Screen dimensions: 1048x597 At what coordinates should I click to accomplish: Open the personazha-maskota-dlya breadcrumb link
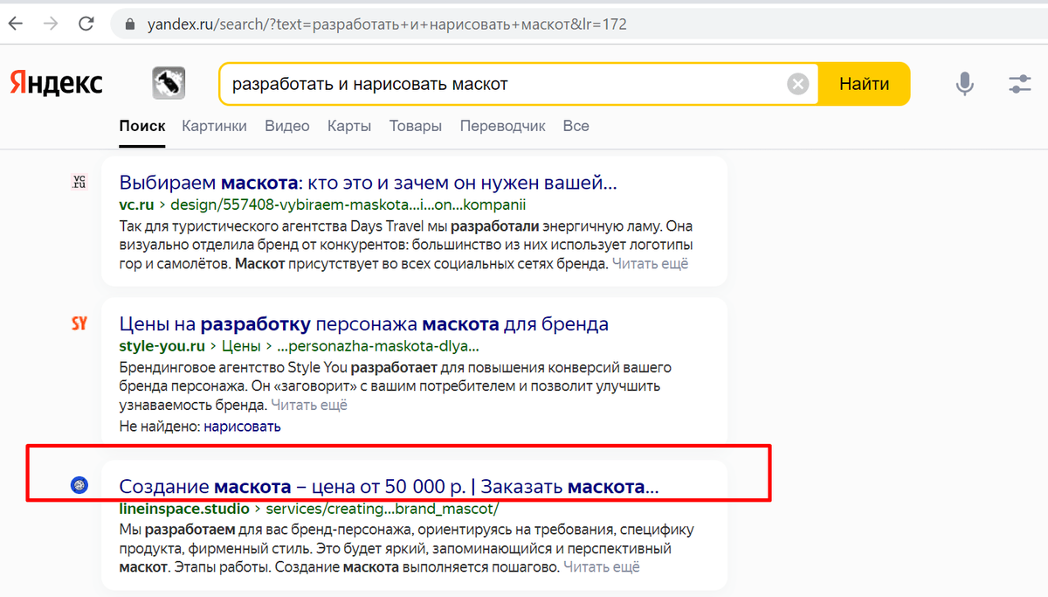pyautogui.click(x=377, y=346)
